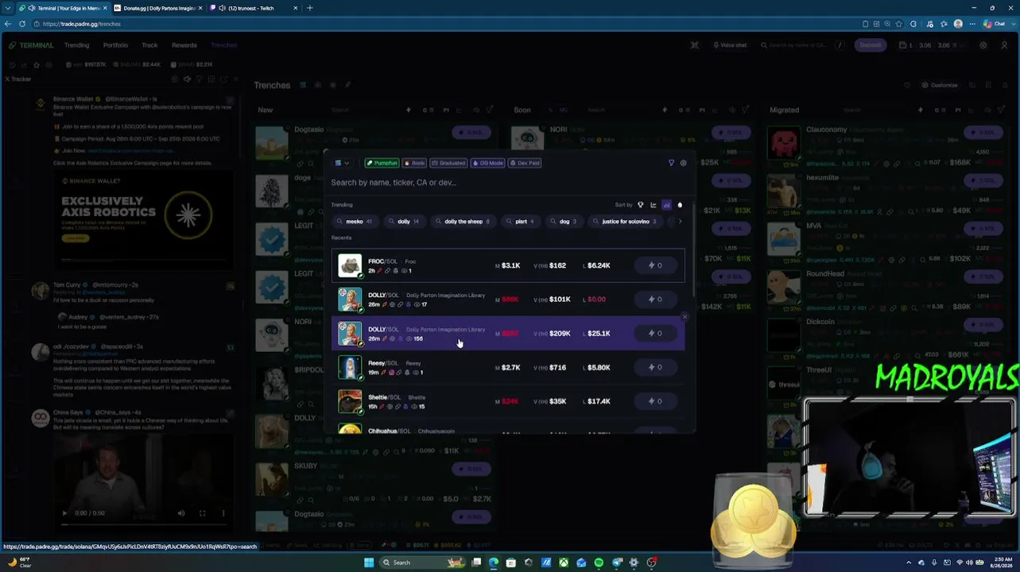Viewport: 1020px width, 572px height.
Task: Open Voice chat
Action: [x=730, y=45]
